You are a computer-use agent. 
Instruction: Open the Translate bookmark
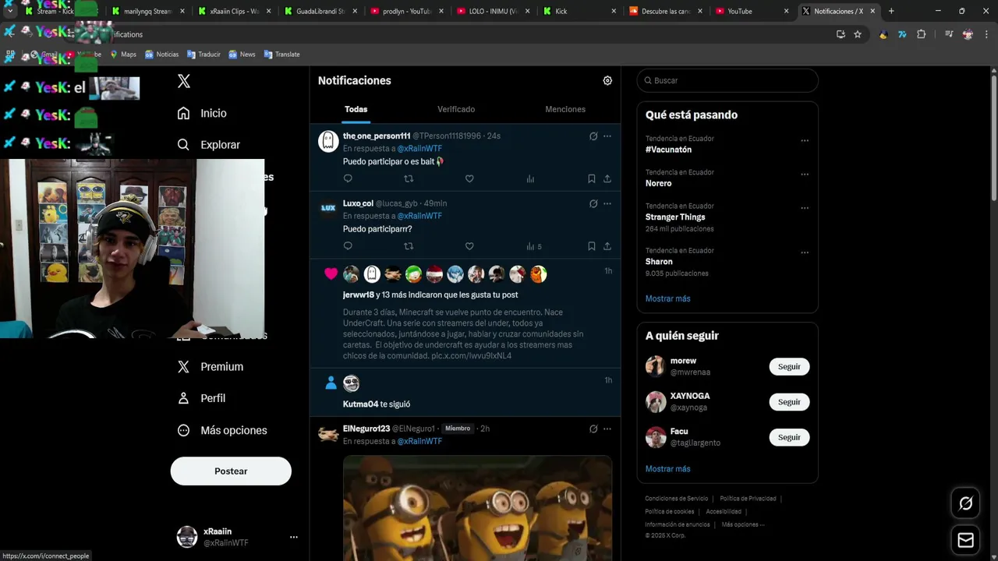pos(282,55)
